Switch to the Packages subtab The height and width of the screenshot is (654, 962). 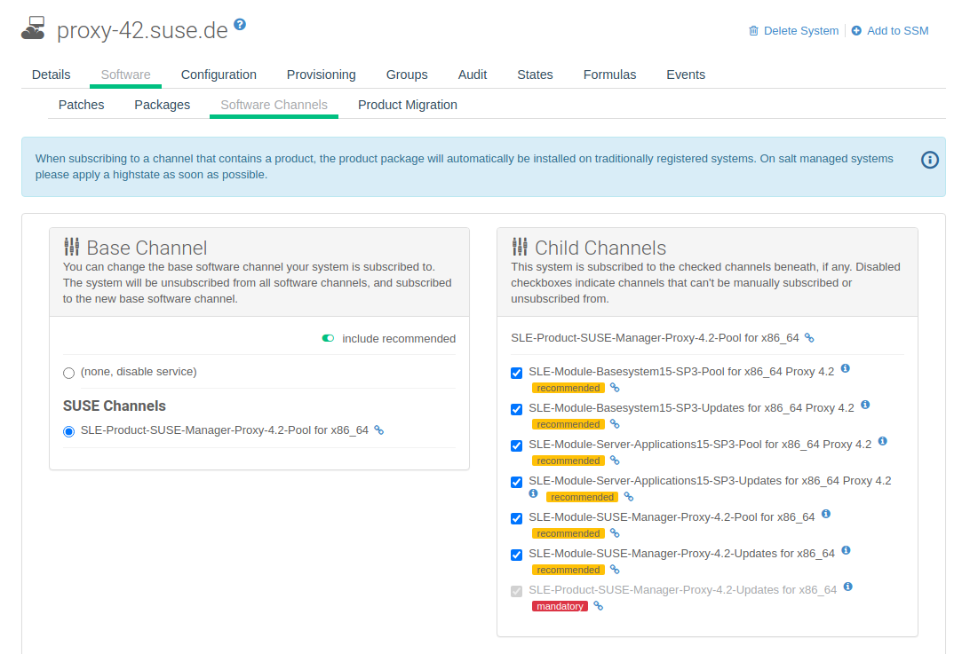(x=162, y=105)
